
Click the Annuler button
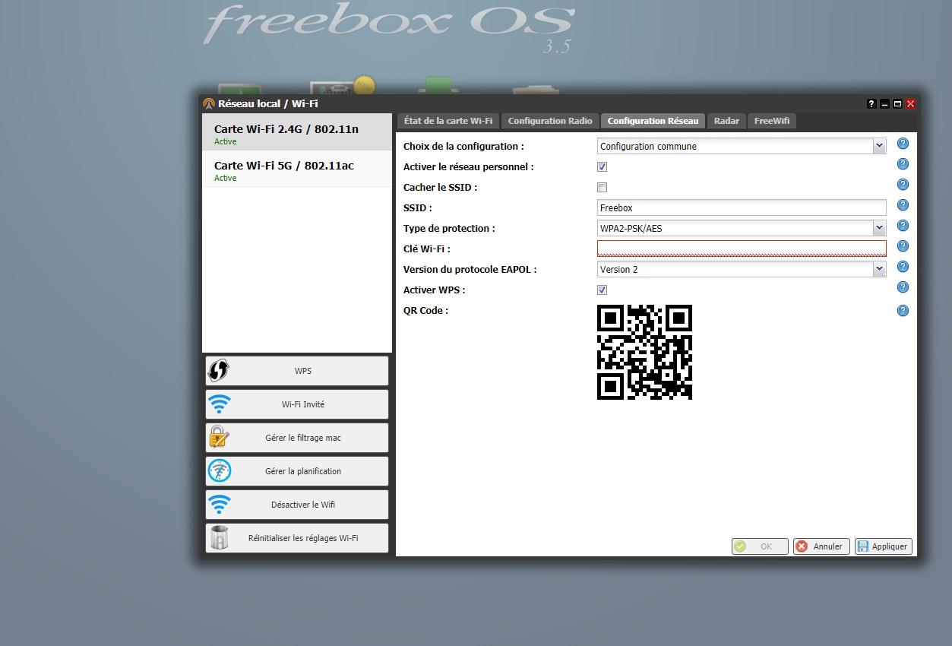click(821, 546)
